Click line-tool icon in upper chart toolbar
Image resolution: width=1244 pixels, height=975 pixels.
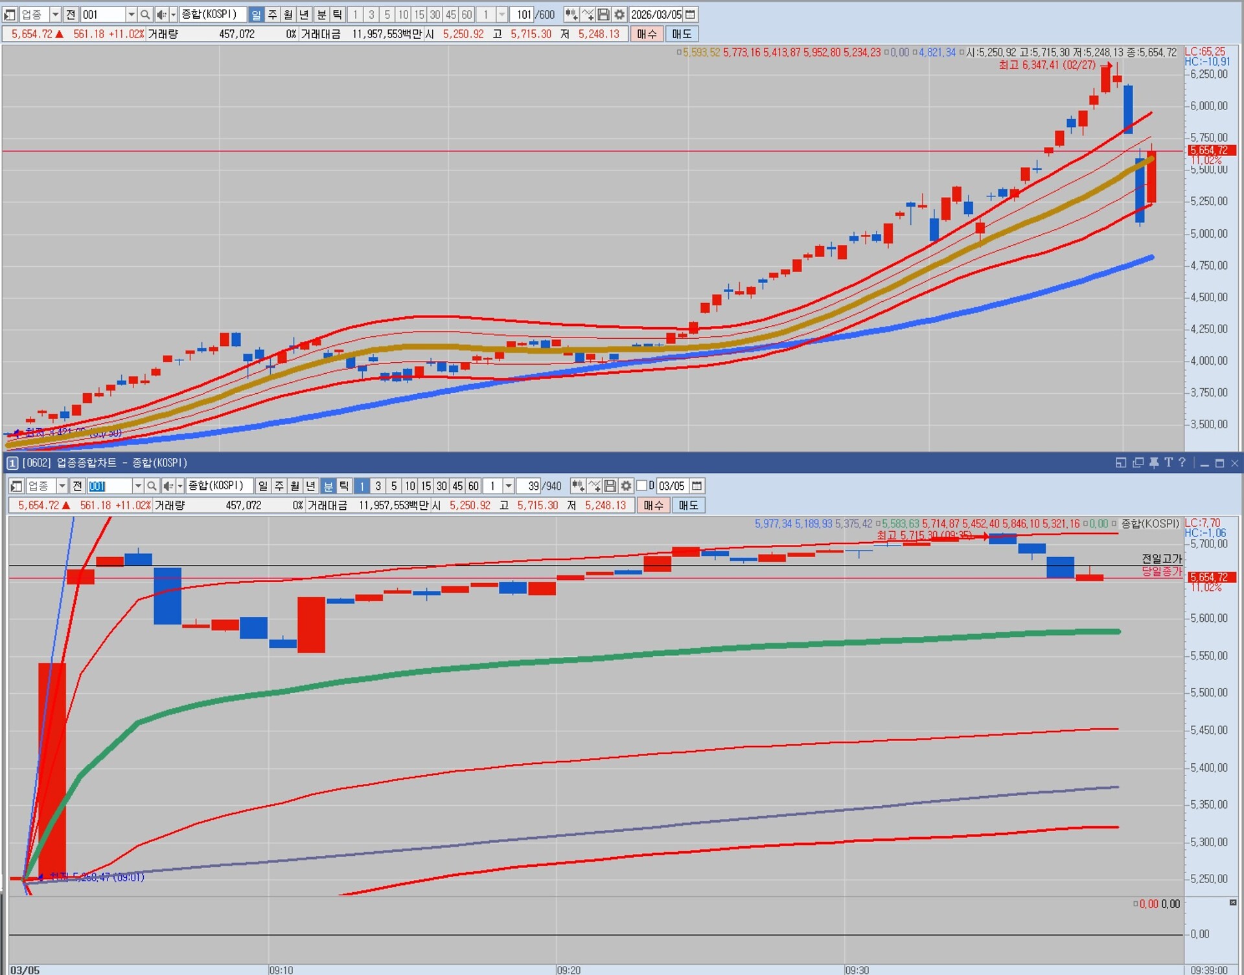[x=587, y=14]
